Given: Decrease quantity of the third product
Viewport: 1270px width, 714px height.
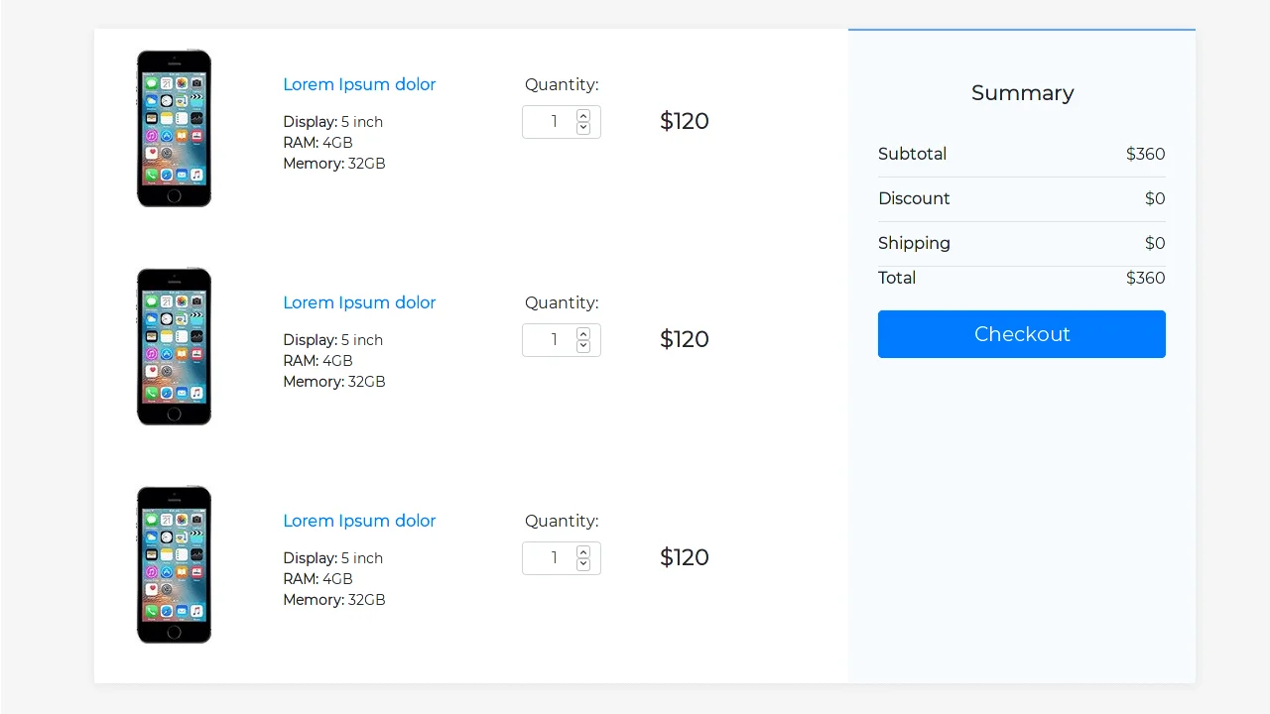Looking at the screenshot, I should 583,564.
